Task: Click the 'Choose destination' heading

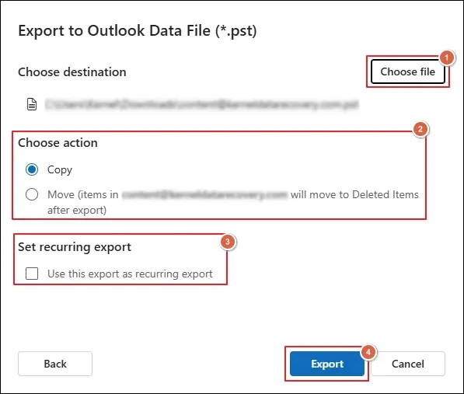Action: click(x=72, y=71)
